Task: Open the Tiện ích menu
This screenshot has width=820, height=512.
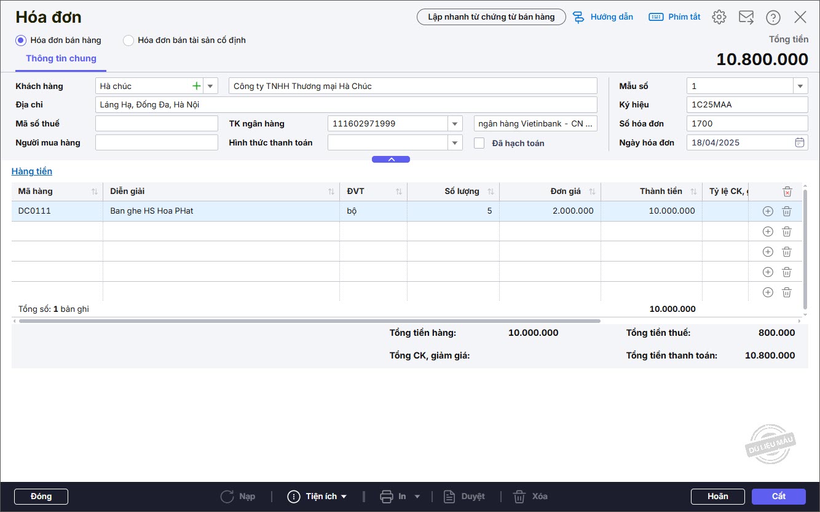Action: pos(318,496)
